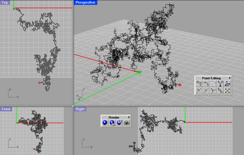The height and width of the screenshot is (155, 244).
Task: Insert knot using plus line icon
Action: (x=199, y=91)
